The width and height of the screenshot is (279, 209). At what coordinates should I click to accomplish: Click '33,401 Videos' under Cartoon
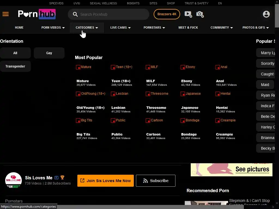(156, 138)
